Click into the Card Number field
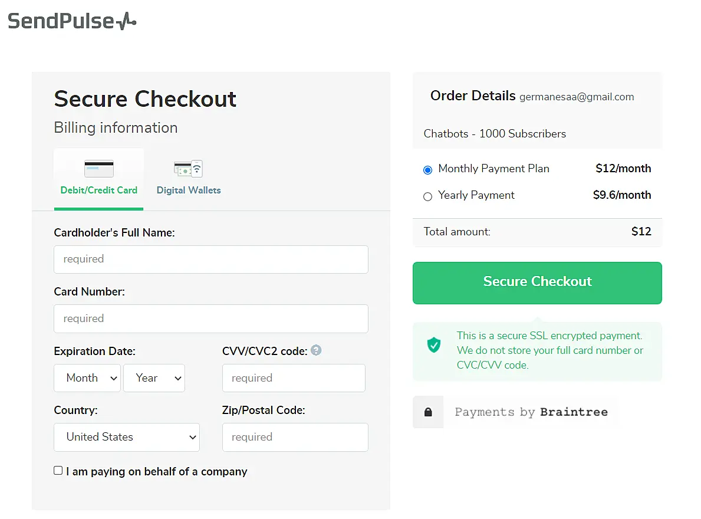 point(211,318)
